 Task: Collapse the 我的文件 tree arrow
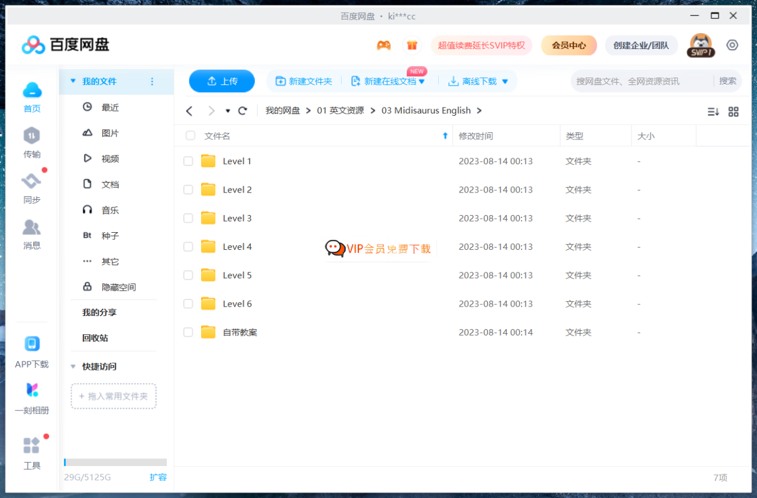73,82
